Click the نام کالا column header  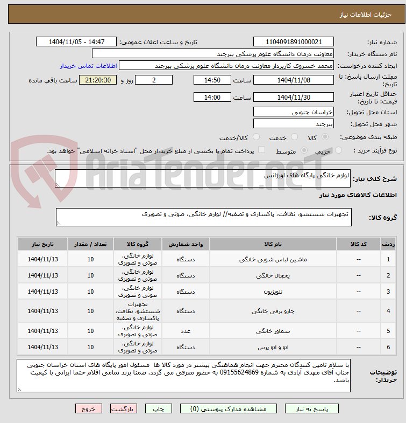click(x=273, y=244)
